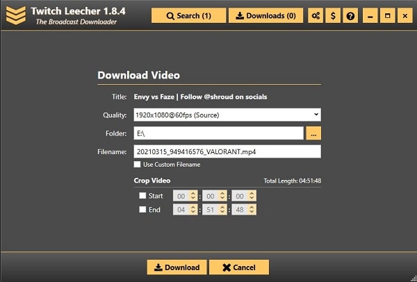Click the Start minutes spinner field
The height and width of the screenshot is (282, 417).
pos(214,196)
